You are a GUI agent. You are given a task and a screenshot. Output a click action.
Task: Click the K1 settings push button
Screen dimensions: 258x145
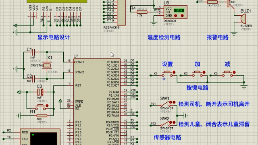tap(168, 74)
